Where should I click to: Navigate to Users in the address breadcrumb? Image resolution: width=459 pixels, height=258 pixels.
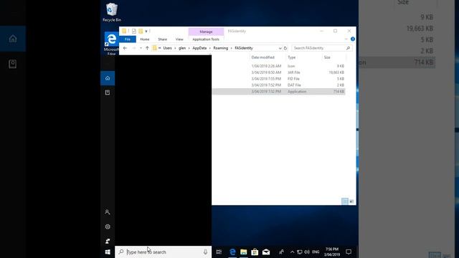[x=167, y=48]
